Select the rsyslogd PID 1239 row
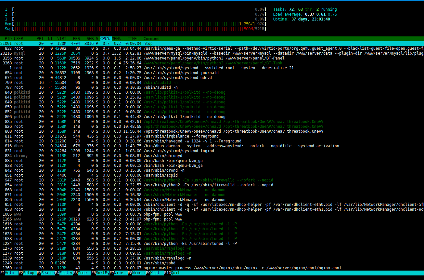The width and height of the screenshot is (424, 280). 212,258
